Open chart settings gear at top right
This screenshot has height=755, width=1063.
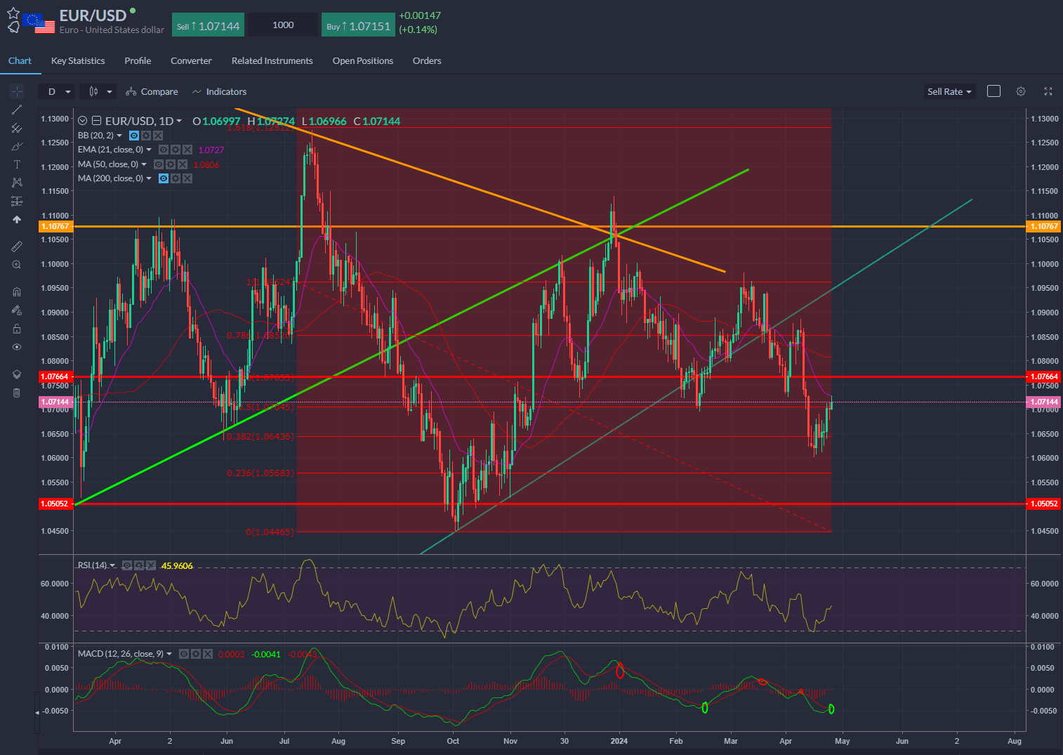point(1021,91)
